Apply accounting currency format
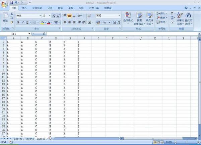The width and height of the screenshot is (201, 145). (98, 22)
